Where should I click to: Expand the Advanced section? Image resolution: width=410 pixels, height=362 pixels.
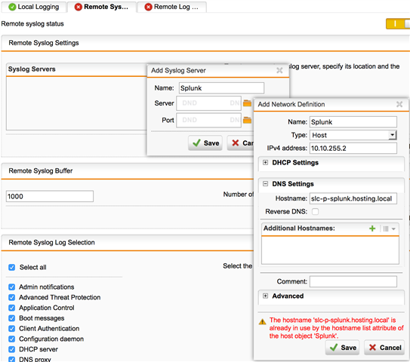pos(265,296)
